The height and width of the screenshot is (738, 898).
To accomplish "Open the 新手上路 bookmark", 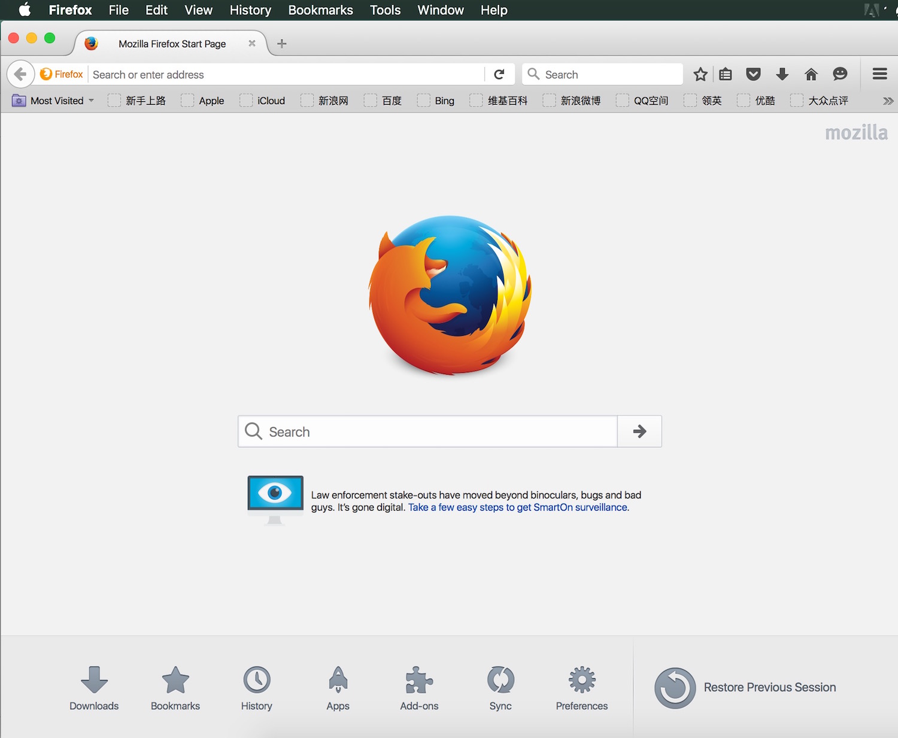I will pos(137,101).
